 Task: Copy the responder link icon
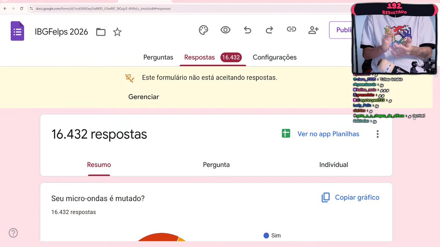[x=291, y=30]
